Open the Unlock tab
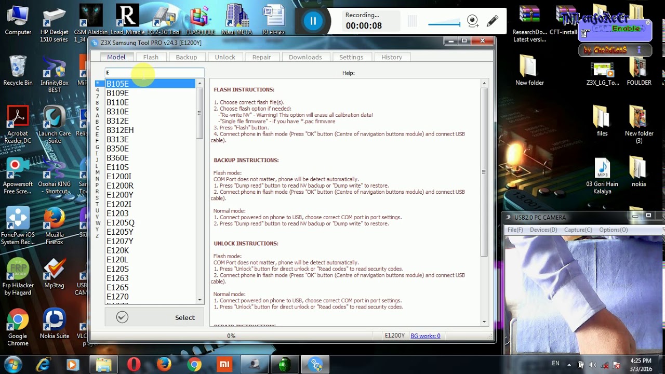This screenshot has height=374, width=665. click(x=225, y=57)
